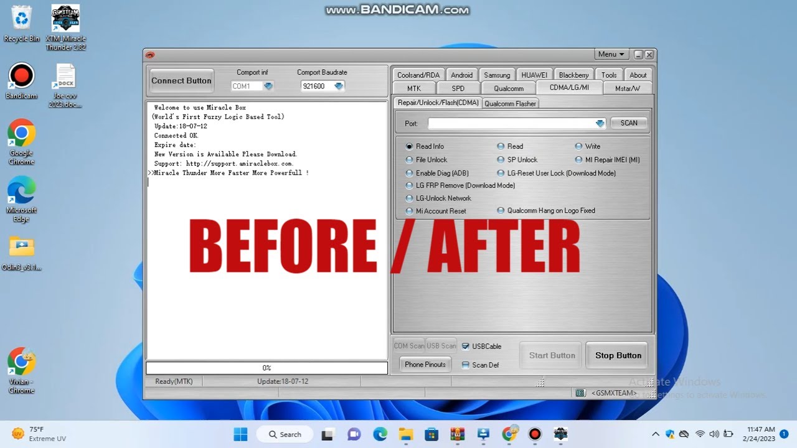Open WinRAR from the taskbar
Screen dimensions: 797x448
[x=457, y=434]
